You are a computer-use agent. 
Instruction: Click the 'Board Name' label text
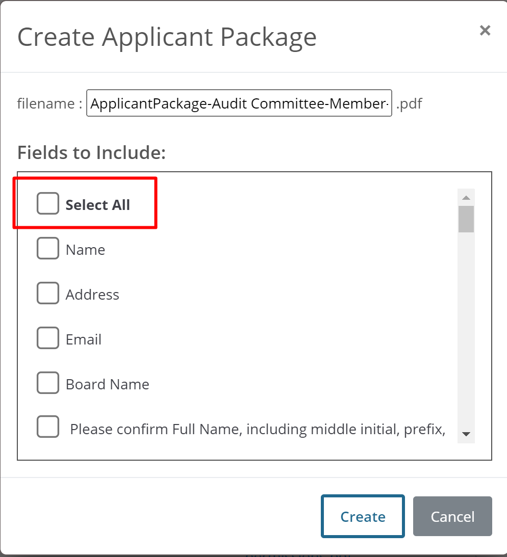pos(107,384)
